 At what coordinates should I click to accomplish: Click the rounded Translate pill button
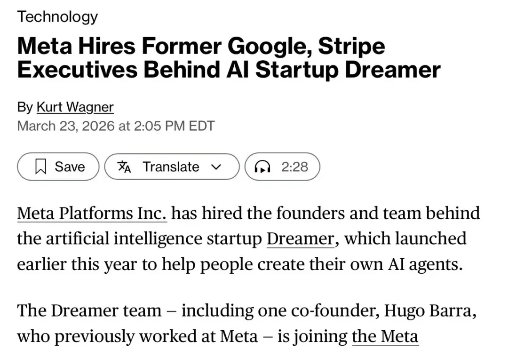[x=172, y=167]
